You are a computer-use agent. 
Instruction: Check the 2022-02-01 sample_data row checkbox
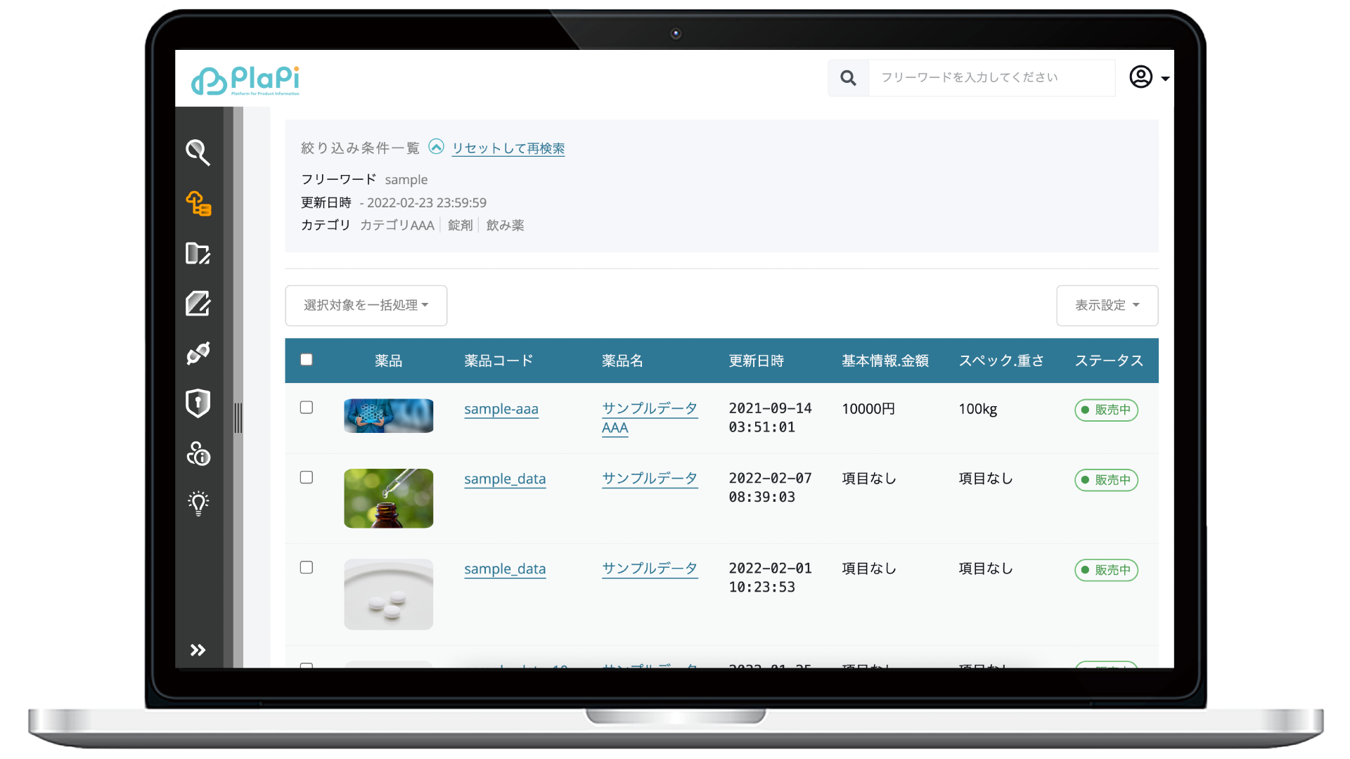pyautogui.click(x=306, y=568)
